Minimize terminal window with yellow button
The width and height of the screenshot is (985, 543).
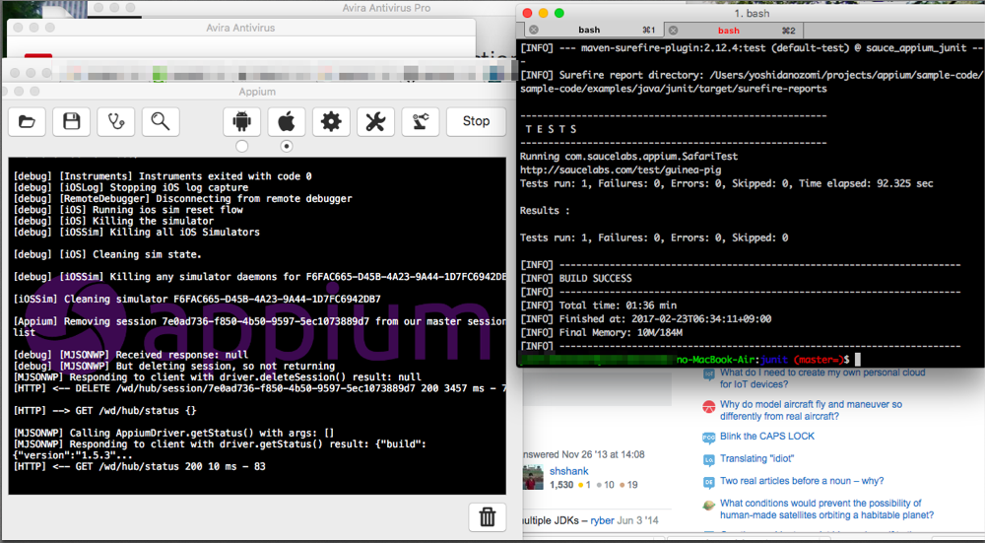[544, 13]
